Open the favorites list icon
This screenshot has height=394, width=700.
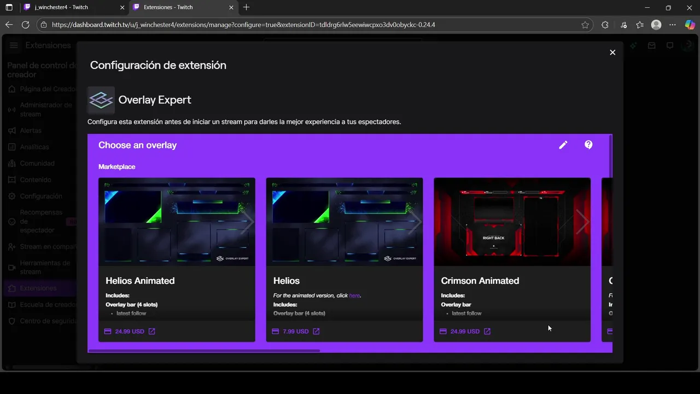(x=640, y=25)
